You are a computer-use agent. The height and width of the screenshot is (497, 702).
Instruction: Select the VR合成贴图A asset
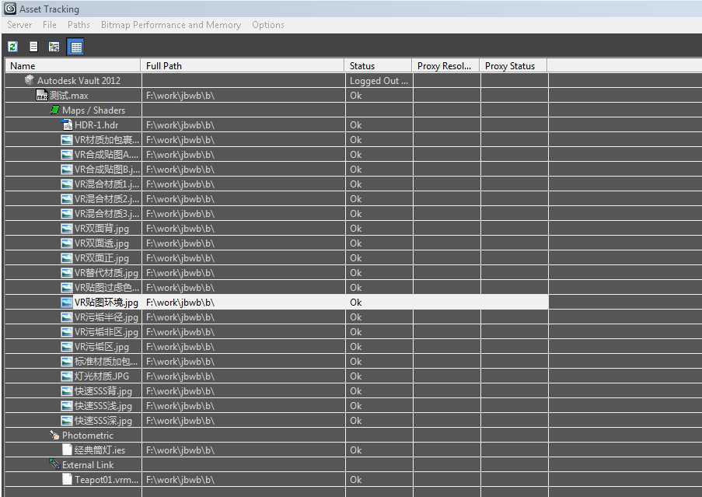(x=277, y=155)
